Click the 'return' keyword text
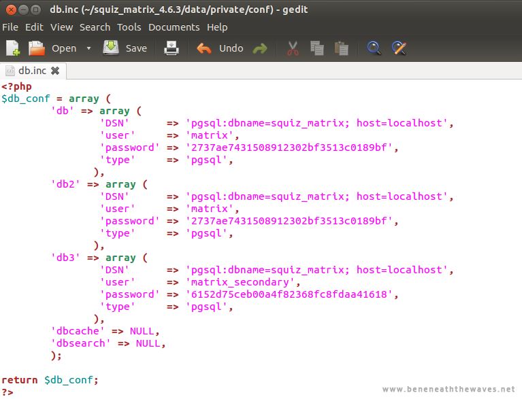Screen dimensions: 522x399 click(x=20, y=380)
